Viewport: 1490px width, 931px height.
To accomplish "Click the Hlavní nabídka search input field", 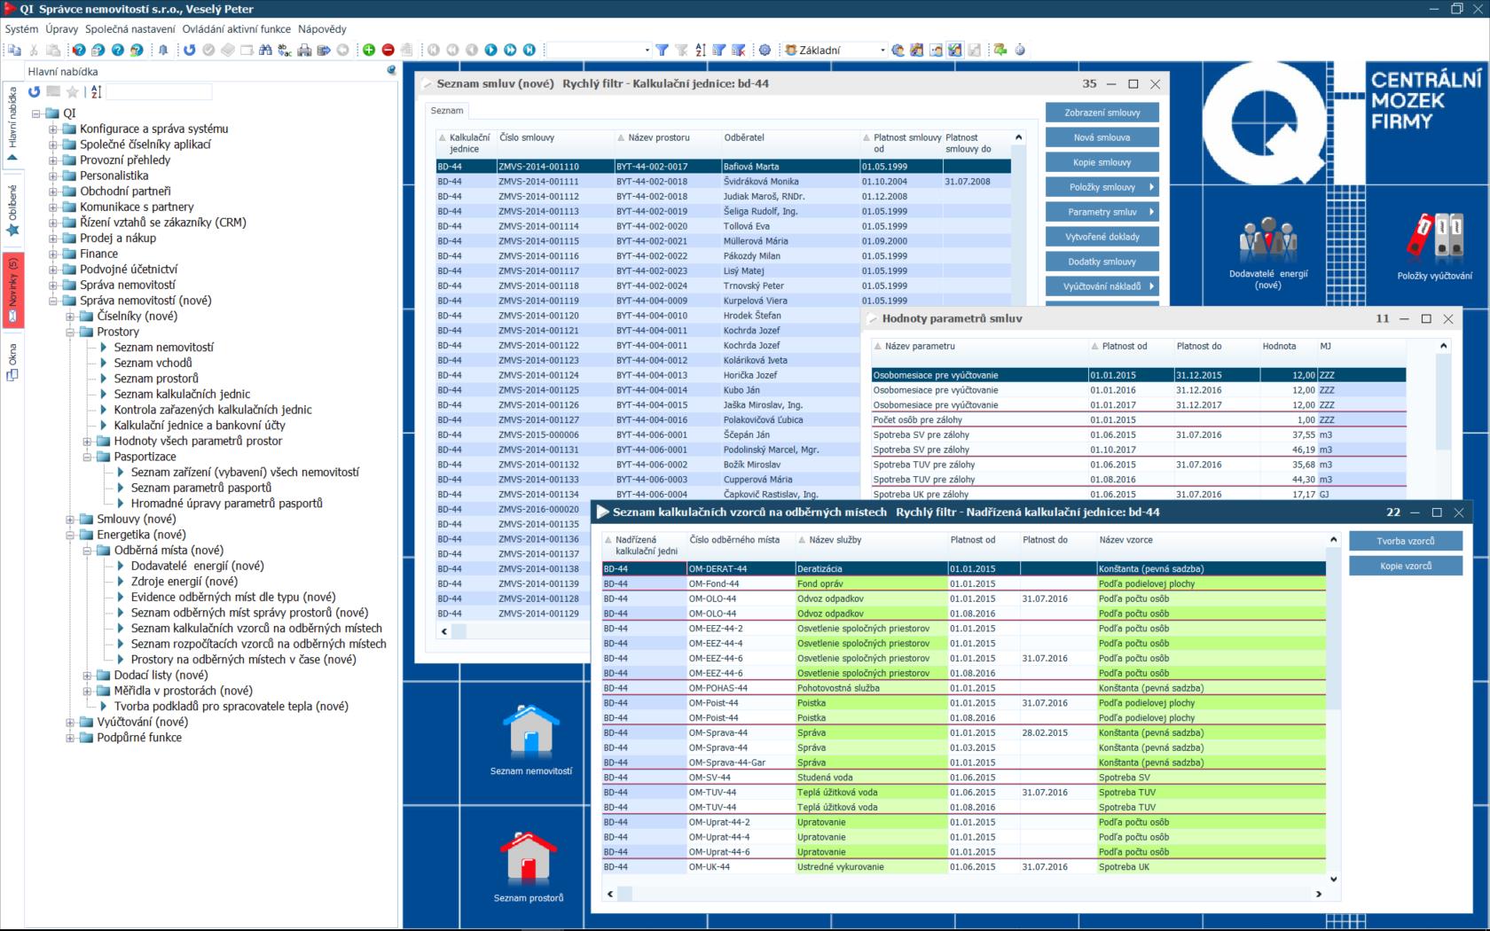I will pyautogui.click(x=160, y=91).
